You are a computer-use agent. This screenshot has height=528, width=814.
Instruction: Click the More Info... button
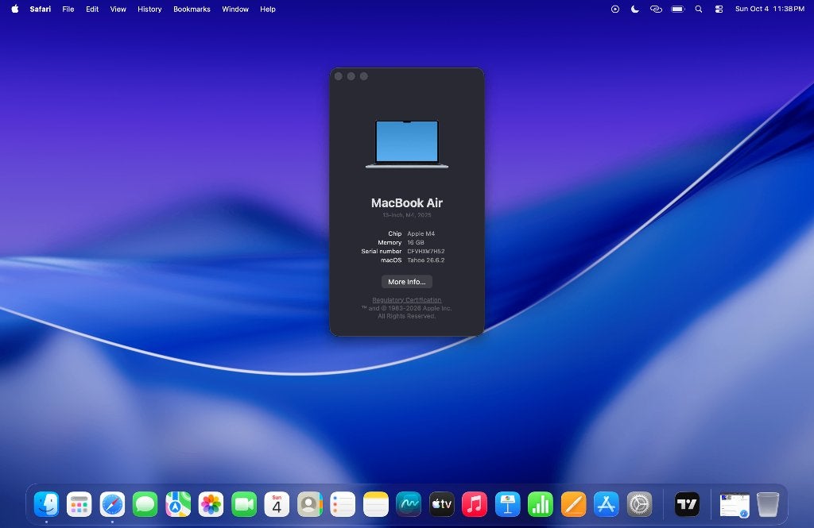407,282
